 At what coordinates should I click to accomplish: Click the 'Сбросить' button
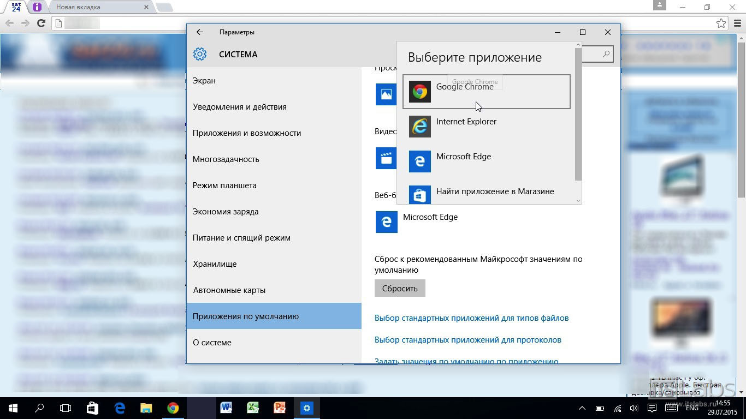(400, 289)
